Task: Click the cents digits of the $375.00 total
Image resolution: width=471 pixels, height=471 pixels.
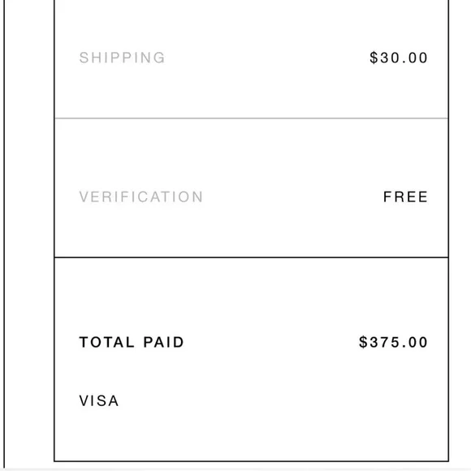Action: point(418,342)
